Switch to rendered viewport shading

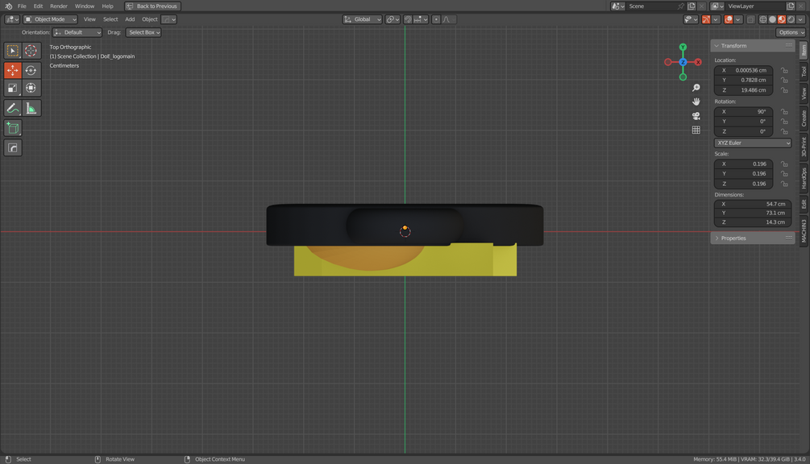791,19
